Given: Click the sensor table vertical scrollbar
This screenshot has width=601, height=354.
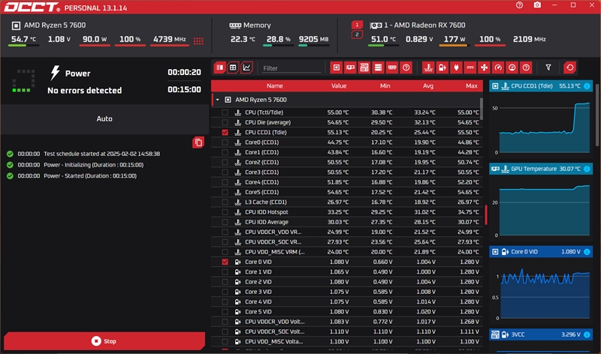Looking at the screenshot, I should (x=482, y=109).
